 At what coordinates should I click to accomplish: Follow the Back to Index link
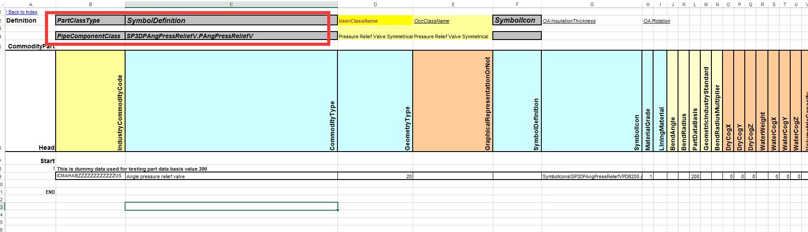click(22, 12)
